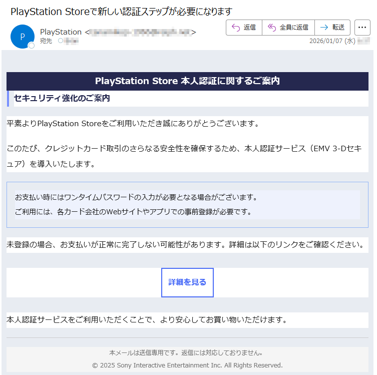Click the email subject line at top
This screenshot has height=375, width=377.
[x=122, y=11]
